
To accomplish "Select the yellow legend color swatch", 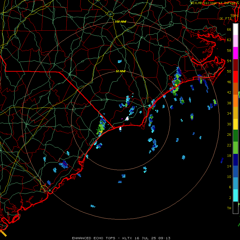I will 235,124.
